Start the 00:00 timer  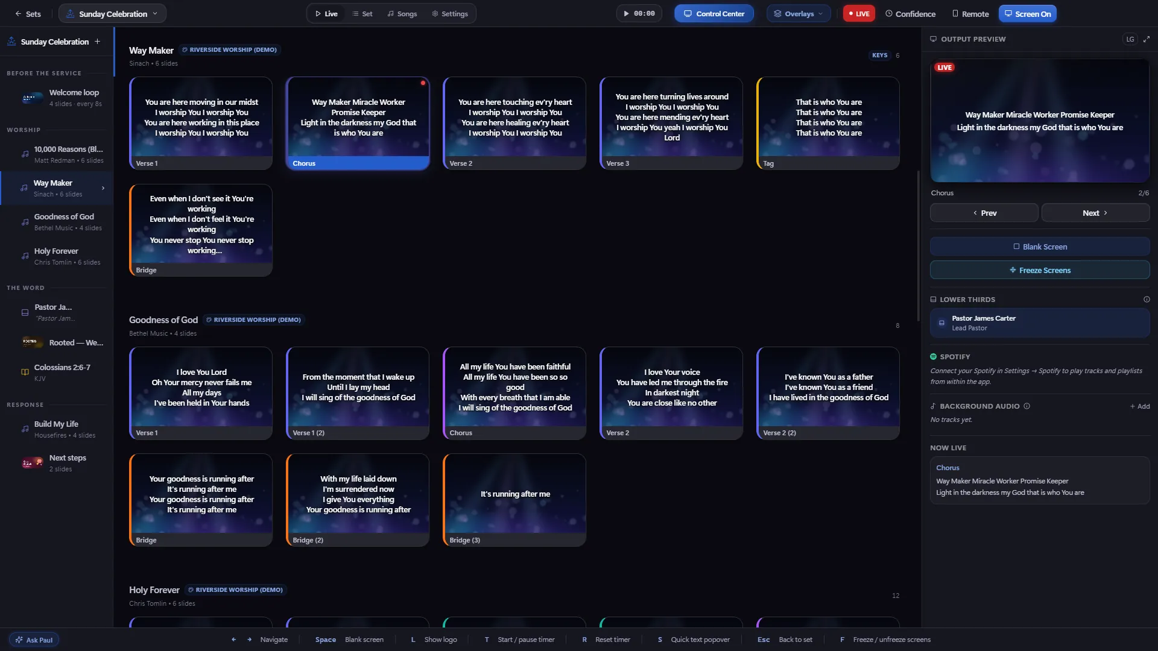tap(639, 13)
